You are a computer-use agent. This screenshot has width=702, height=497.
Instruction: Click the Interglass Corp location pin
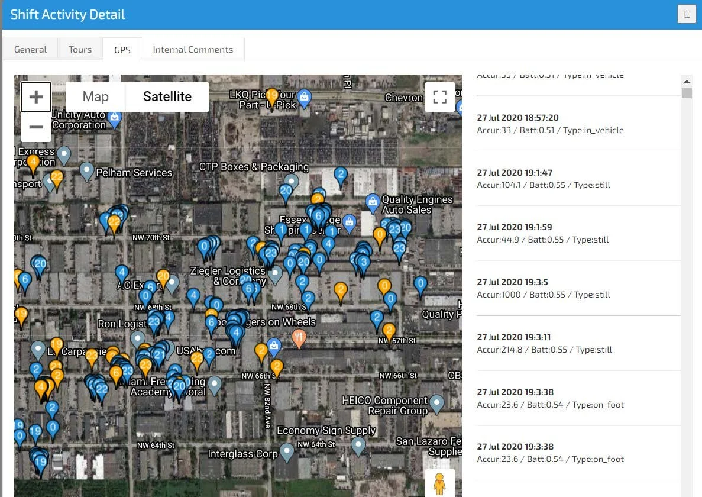coord(287,451)
